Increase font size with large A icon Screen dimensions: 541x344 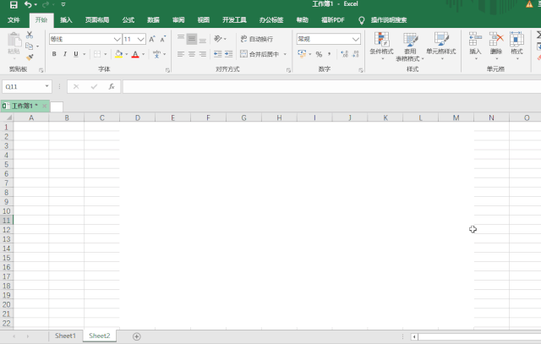(x=152, y=39)
